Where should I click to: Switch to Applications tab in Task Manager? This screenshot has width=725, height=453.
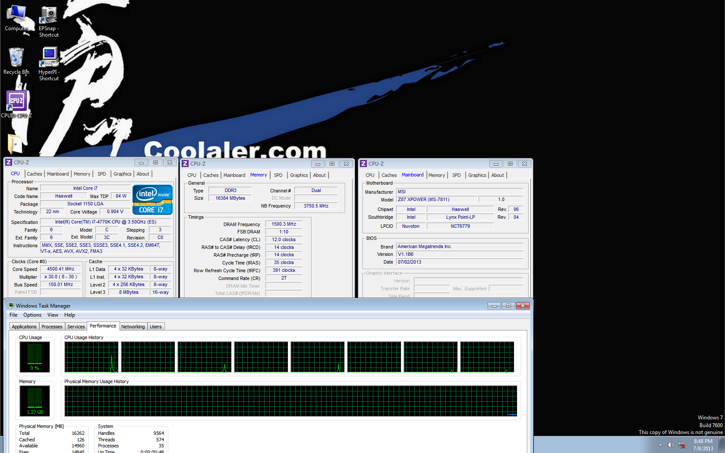coord(24,327)
